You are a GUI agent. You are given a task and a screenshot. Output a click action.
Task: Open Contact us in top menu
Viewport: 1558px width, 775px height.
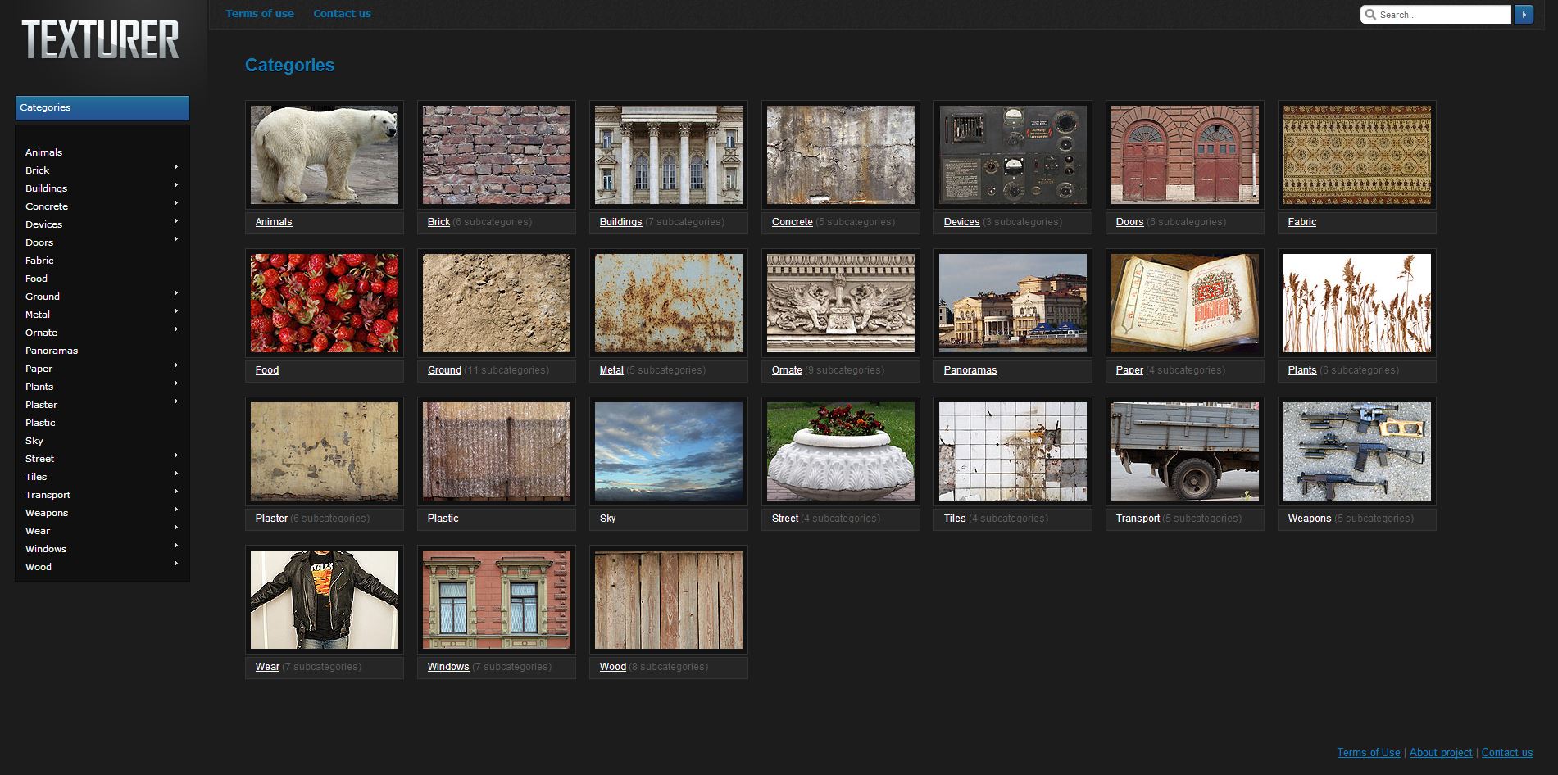(342, 13)
